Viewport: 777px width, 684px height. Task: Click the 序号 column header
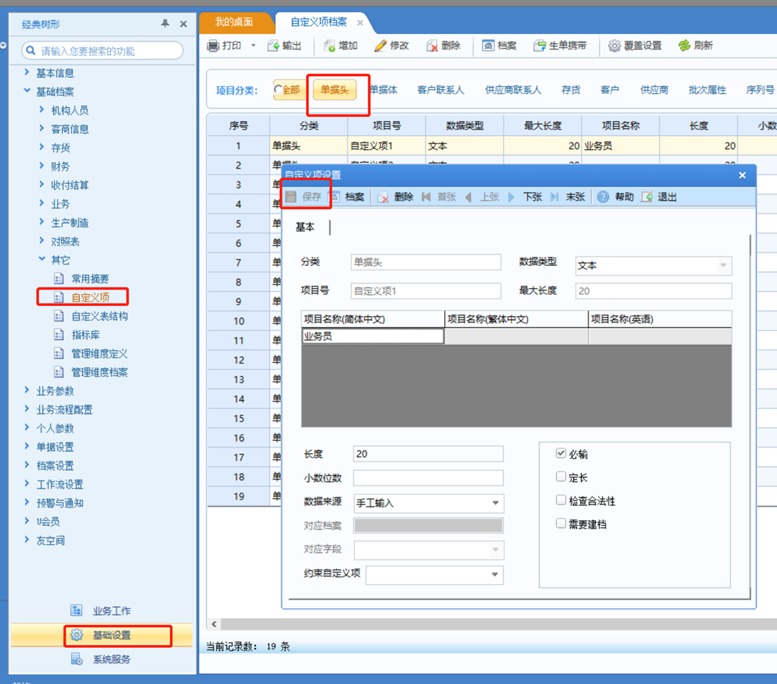[238, 126]
